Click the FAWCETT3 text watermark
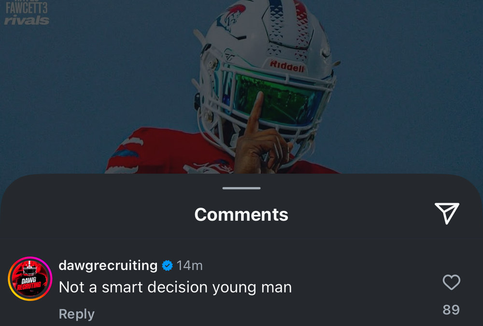The width and height of the screenshot is (483, 326). tap(27, 8)
